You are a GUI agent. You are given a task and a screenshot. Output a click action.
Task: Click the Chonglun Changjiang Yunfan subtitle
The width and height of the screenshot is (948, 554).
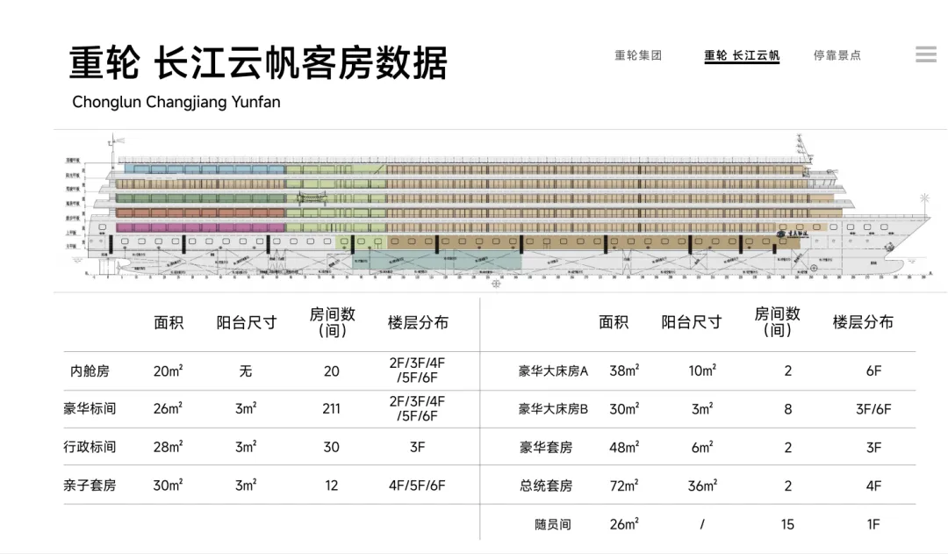(x=176, y=102)
